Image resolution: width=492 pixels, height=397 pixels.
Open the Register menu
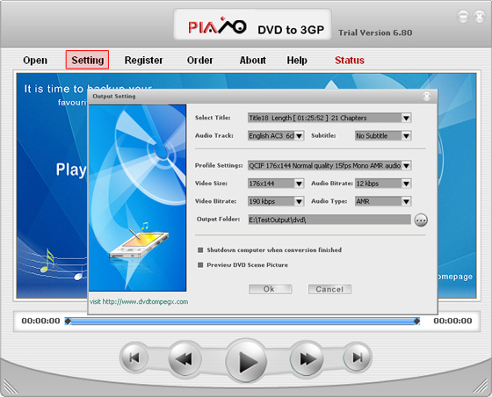pyautogui.click(x=144, y=61)
